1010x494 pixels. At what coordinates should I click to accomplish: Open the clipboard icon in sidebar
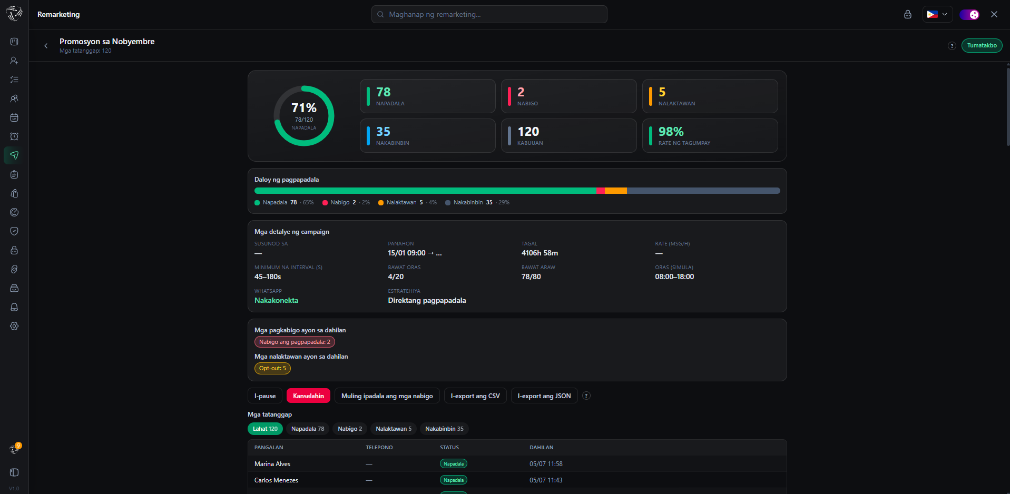pyautogui.click(x=14, y=174)
